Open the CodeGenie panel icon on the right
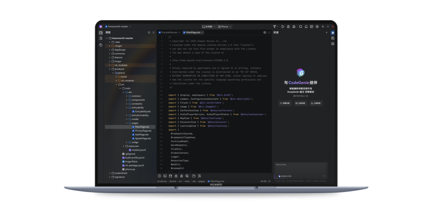The height and width of the screenshot is (216, 433). tap(332, 33)
